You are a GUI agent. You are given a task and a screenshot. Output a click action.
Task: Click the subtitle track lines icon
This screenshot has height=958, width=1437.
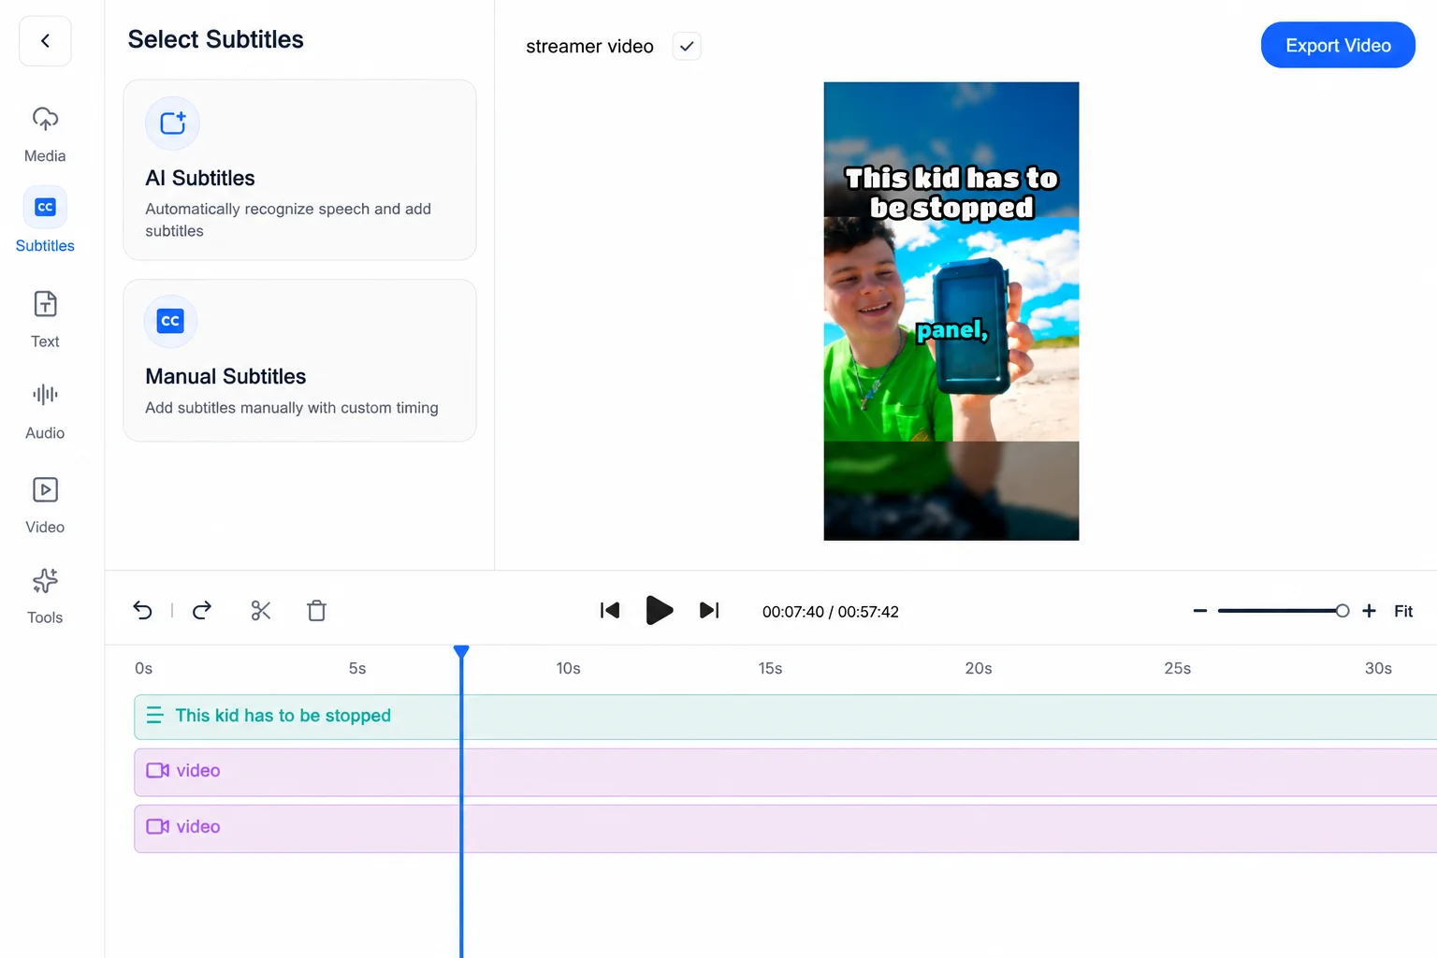click(x=155, y=716)
